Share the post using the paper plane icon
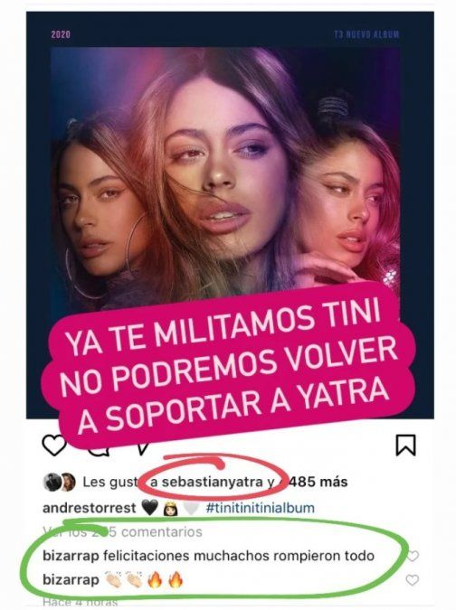Image resolution: width=456 pixels, height=610 pixels. pyautogui.click(x=142, y=449)
